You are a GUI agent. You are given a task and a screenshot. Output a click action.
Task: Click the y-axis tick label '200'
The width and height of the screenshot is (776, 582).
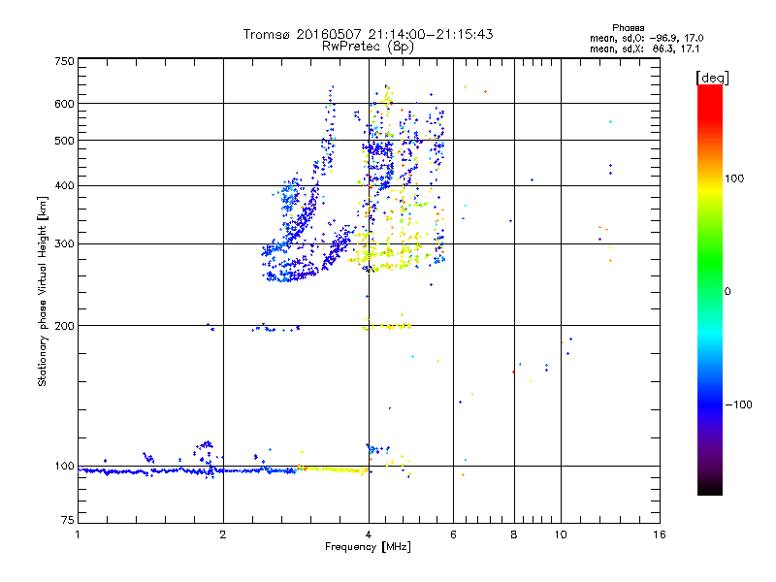pyautogui.click(x=65, y=326)
